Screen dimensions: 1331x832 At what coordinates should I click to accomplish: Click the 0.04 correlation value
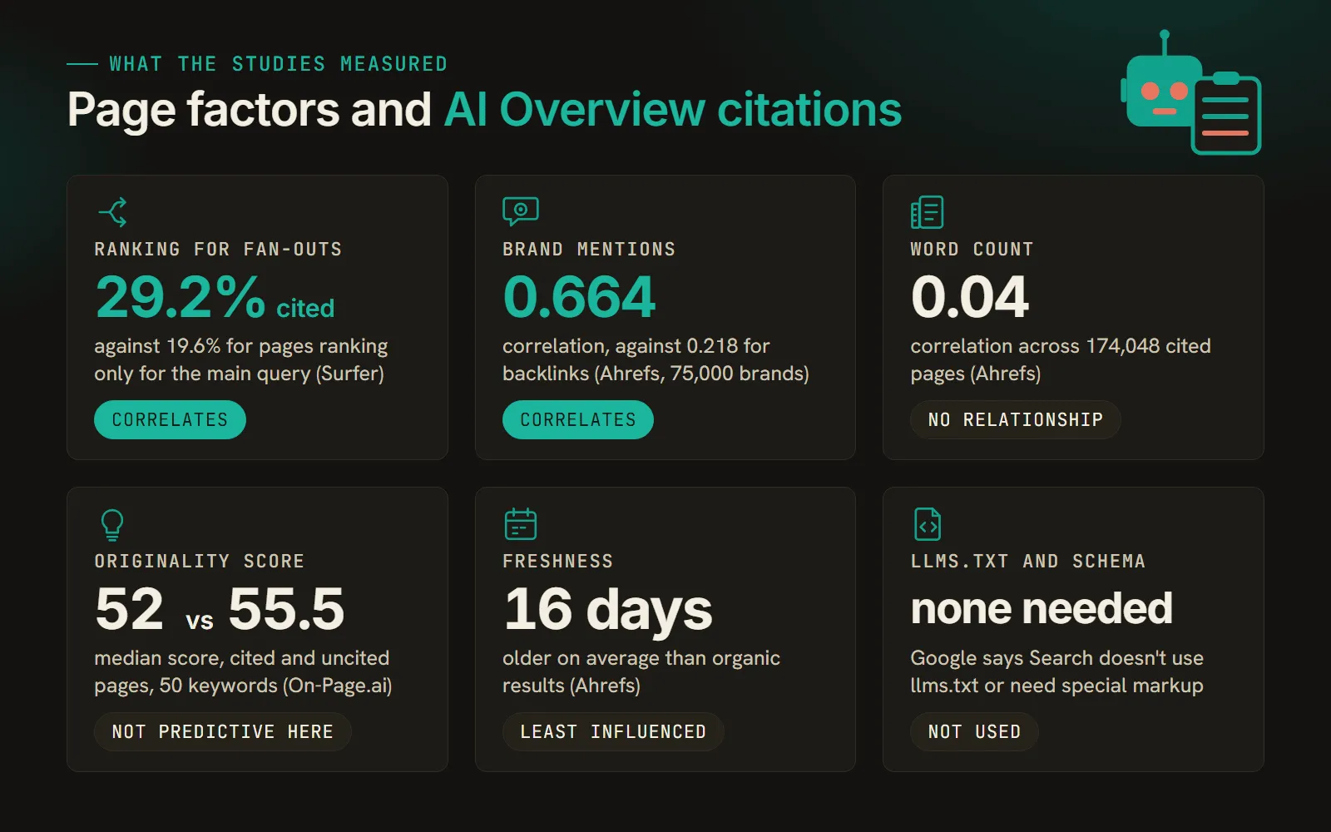pos(970,297)
